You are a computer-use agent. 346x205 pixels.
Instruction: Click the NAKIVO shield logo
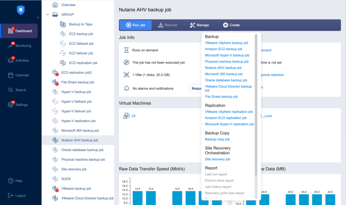(x=21, y=10)
